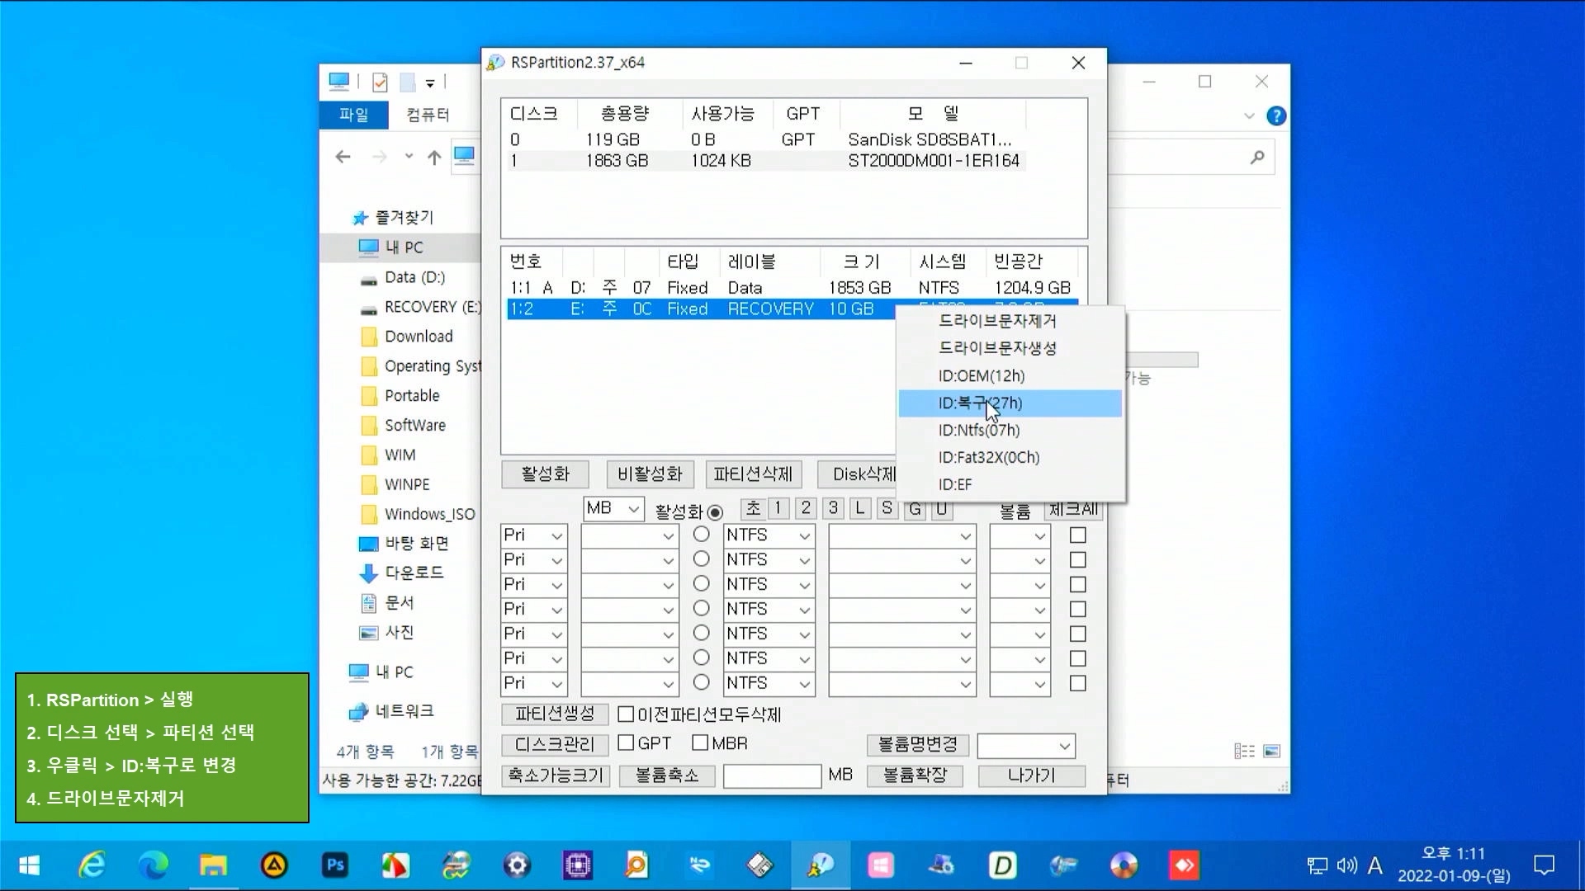Viewport: 1585px width, 891px height.
Task: Open the red AnyDesk taskbar icon
Action: coord(1185,865)
